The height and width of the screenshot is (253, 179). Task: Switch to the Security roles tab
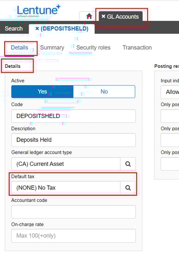pyautogui.click(x=93, y=47)
